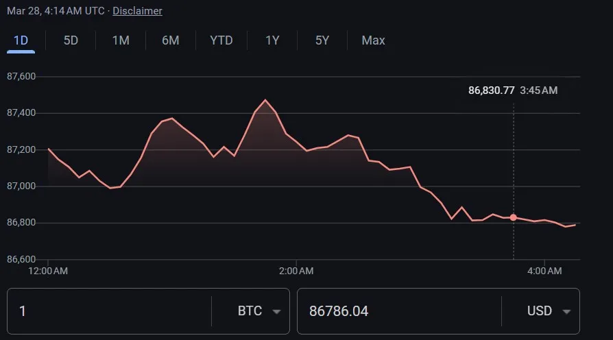Click the USD dropdown arrow icon

click(x=566, y=312)
